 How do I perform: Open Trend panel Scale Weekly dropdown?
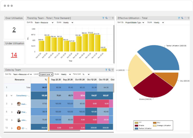pos(68,23)
